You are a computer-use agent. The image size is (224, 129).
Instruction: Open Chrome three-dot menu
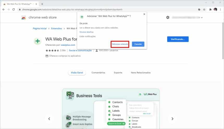coord(220,9)
